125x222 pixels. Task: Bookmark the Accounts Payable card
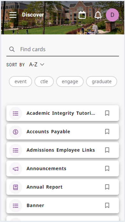coord(107,132)
